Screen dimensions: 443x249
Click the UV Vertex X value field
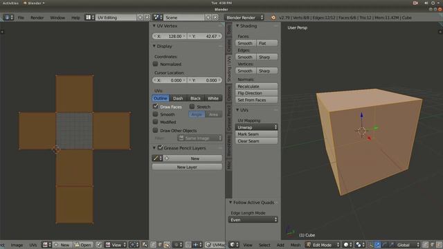coord(170,36)
